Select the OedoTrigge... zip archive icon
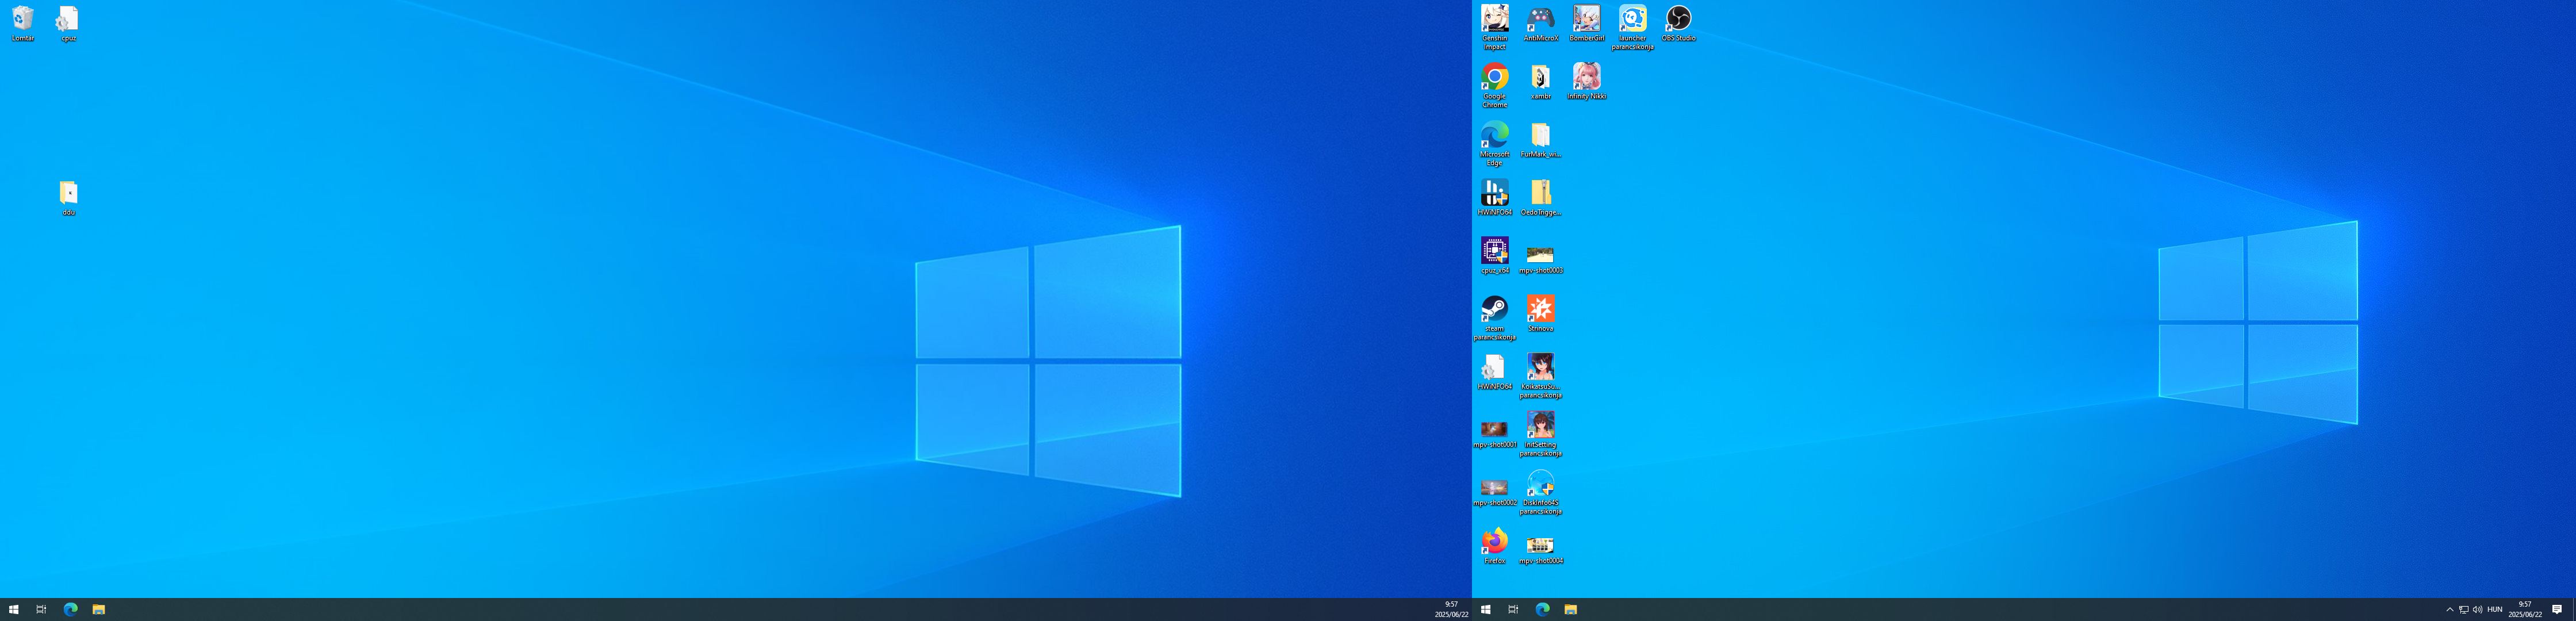This screenshot has width=2576, height=621. tap(1541, 198)
